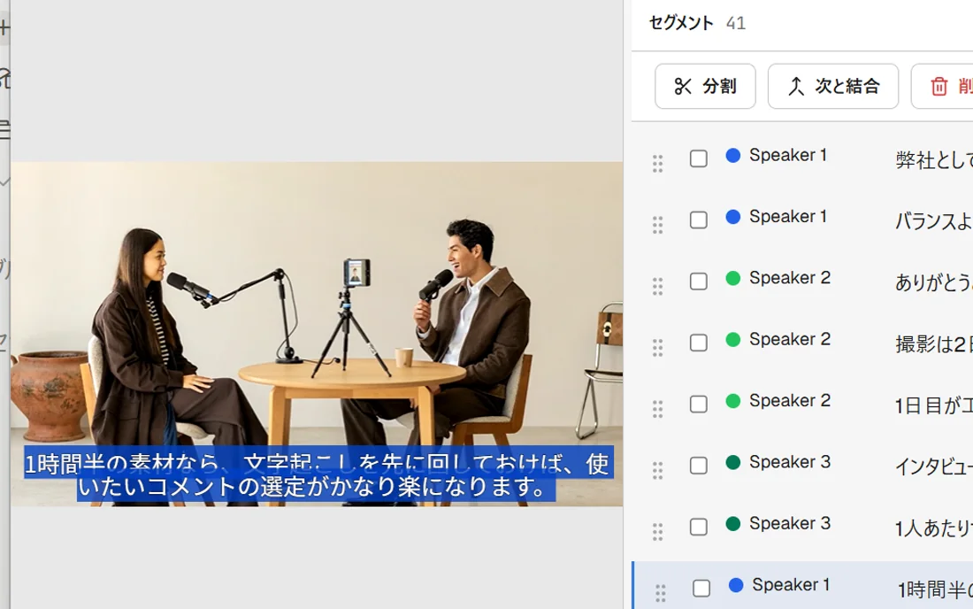Merge with next using 次と結合

coord(832,86)
